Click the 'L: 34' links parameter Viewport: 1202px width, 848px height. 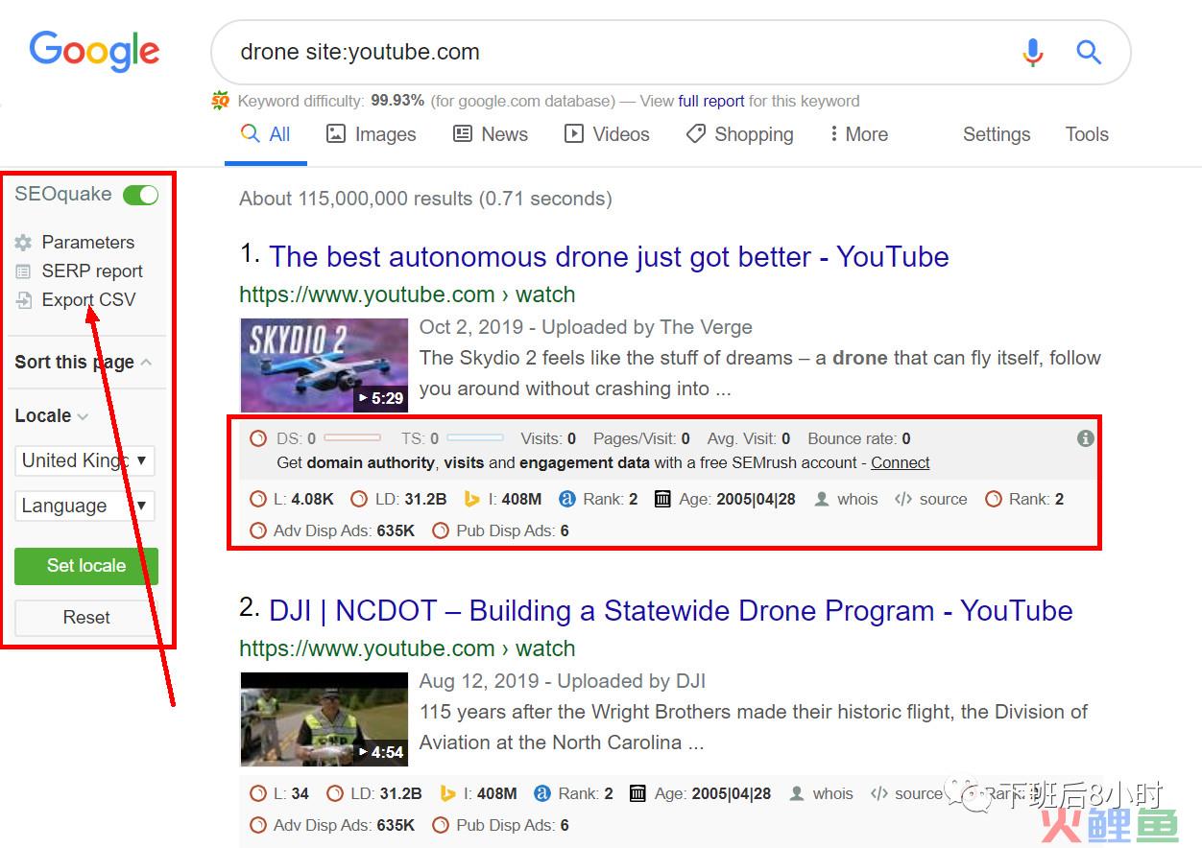(279, 793)
